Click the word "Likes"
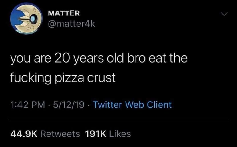The height and width of the screenshot is (147, 237). pyautogui.click(x=119, y=133)
